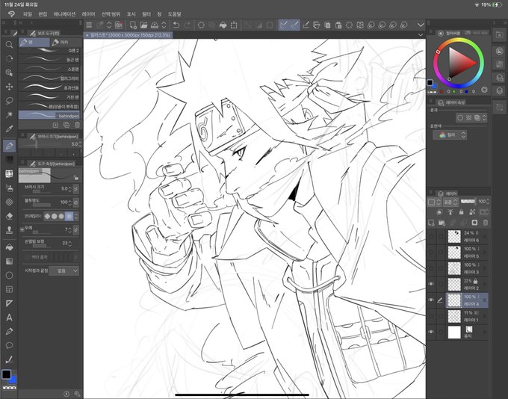Viewport: 508px width, 399px height.
Task: Open the 애니메이션 Animation menu
Action: 64,14
